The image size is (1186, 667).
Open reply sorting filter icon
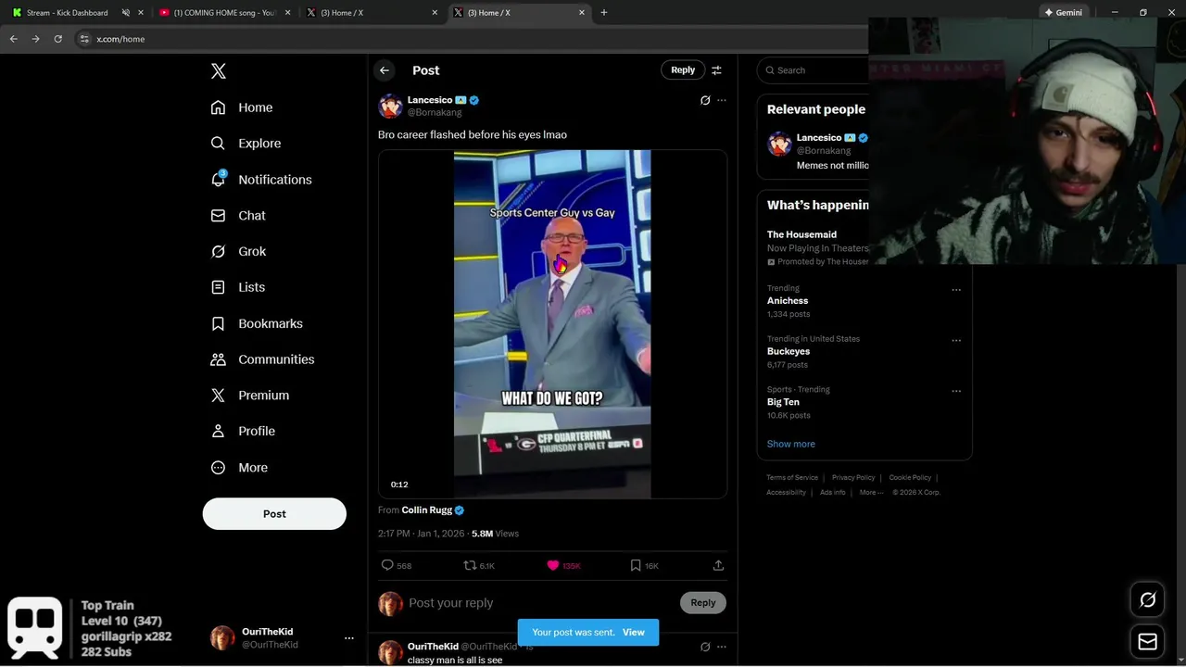click(x=716, y=70)
